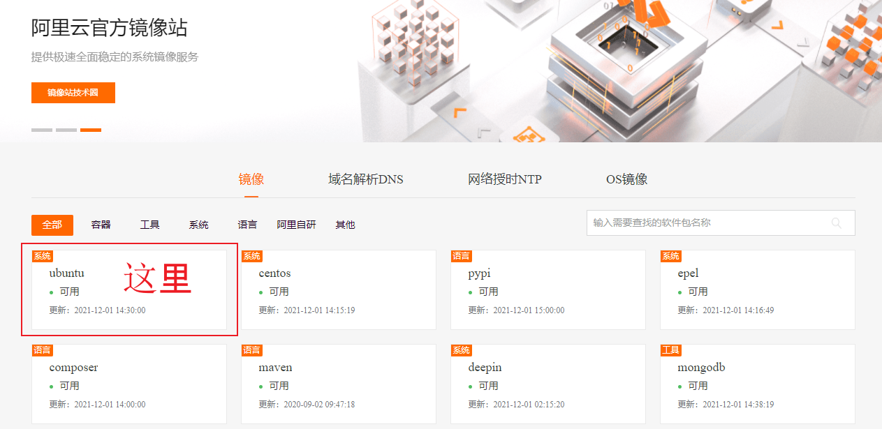Open the mongodb mirror card

[x=757, y=384]
